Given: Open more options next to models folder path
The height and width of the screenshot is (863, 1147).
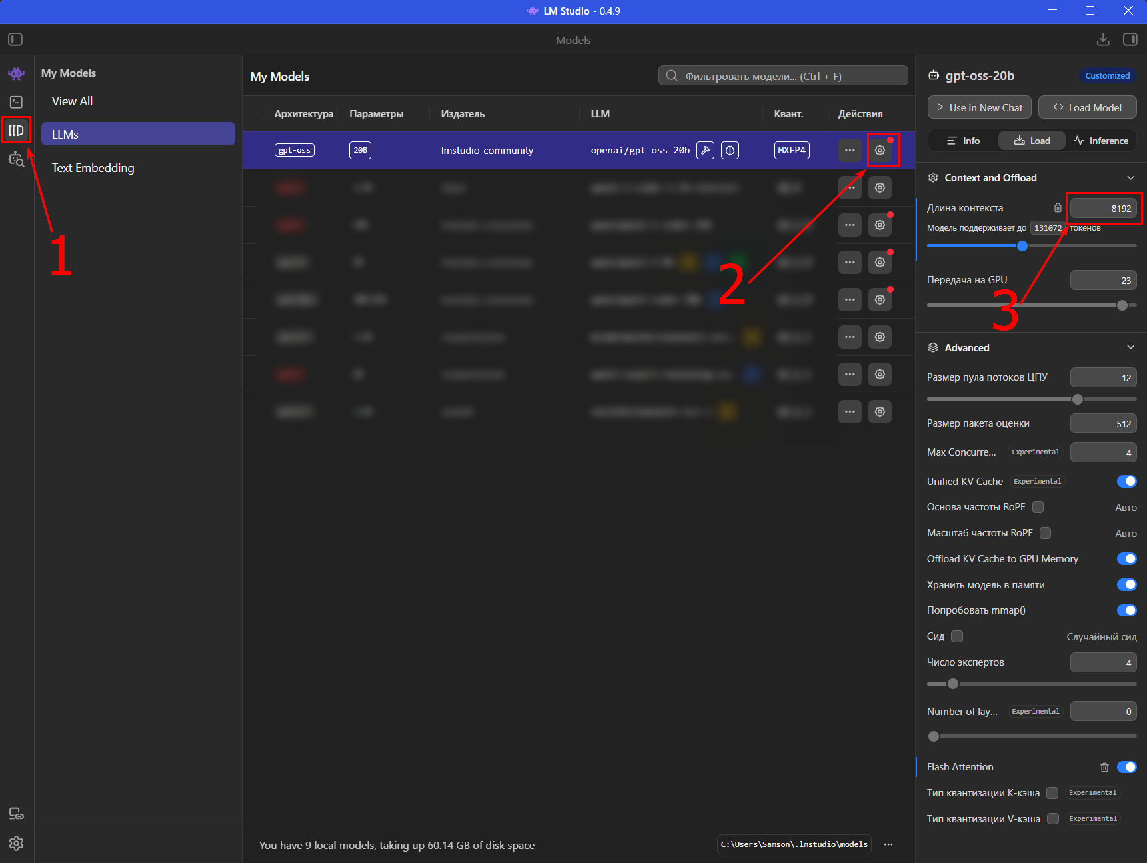Looking at the screenshot, I should click(888, 844).
